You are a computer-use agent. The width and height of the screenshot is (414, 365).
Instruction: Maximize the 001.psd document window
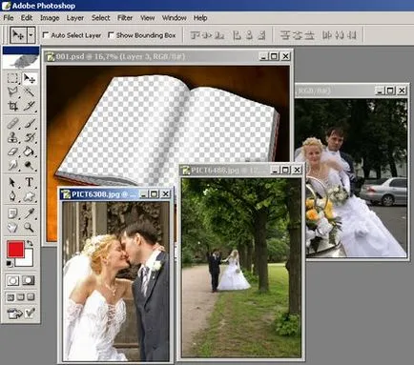tap(274, 56)
